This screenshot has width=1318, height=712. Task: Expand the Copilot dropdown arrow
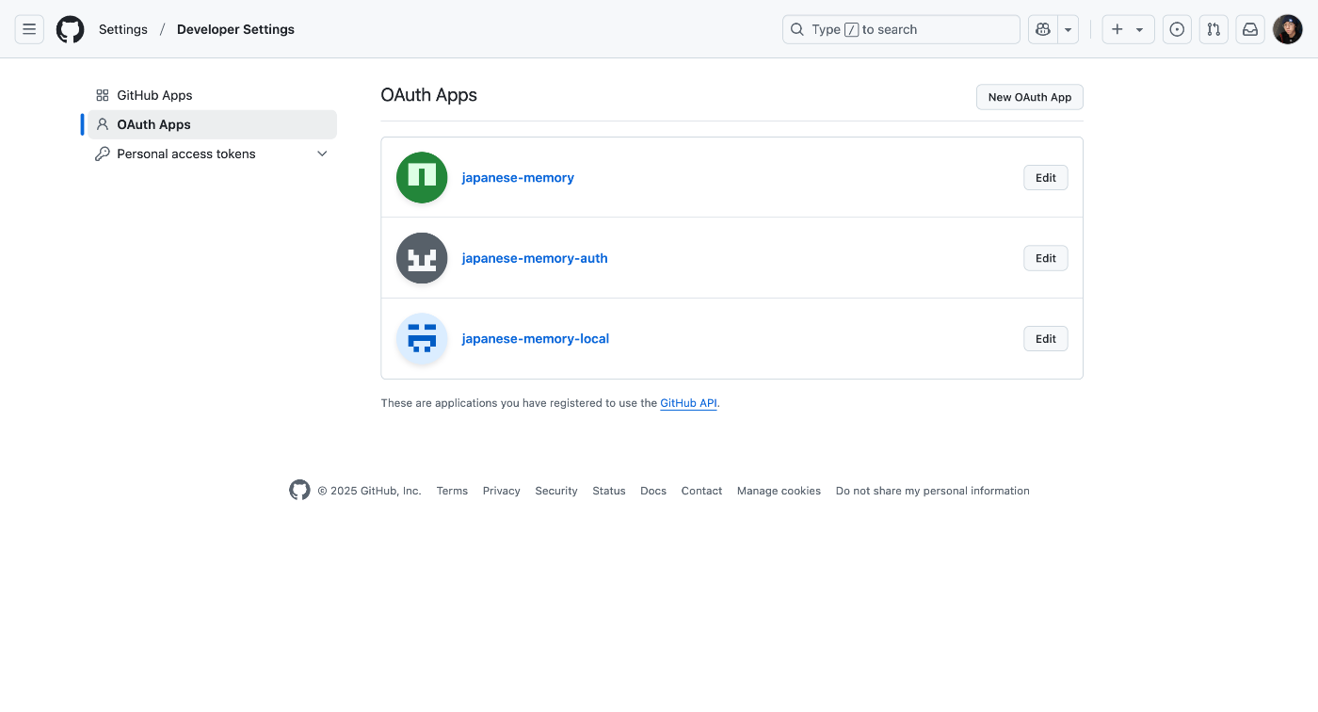(1069, 29)
